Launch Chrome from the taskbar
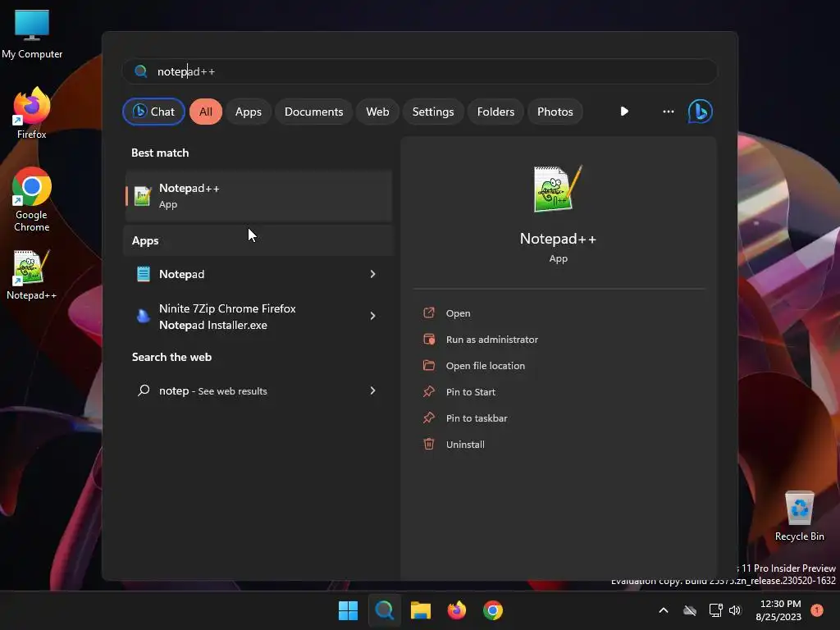This screenshot has height=630, width=840. [493, 610]
